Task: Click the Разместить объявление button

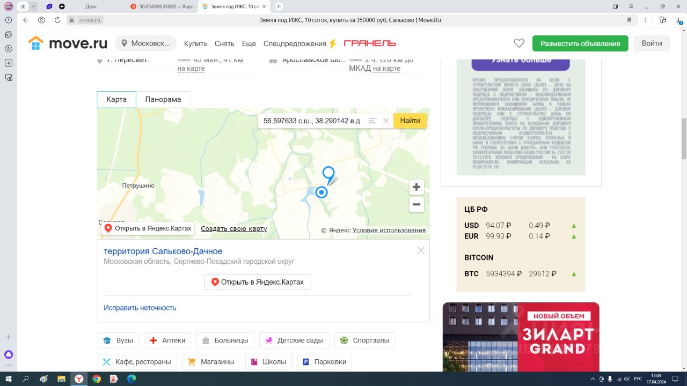Action: click(580, 43)
